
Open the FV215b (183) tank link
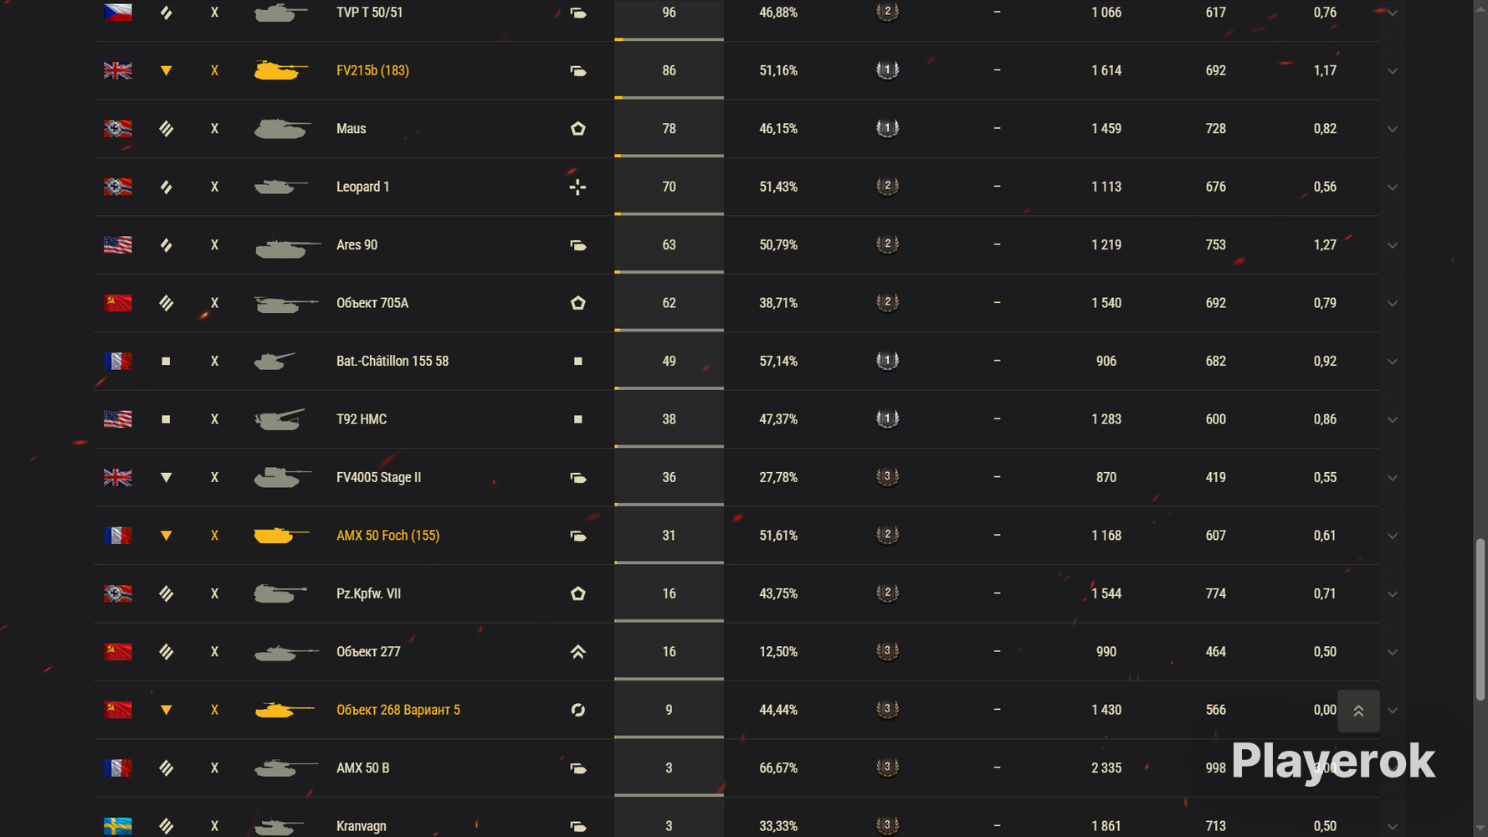[372, 70]
